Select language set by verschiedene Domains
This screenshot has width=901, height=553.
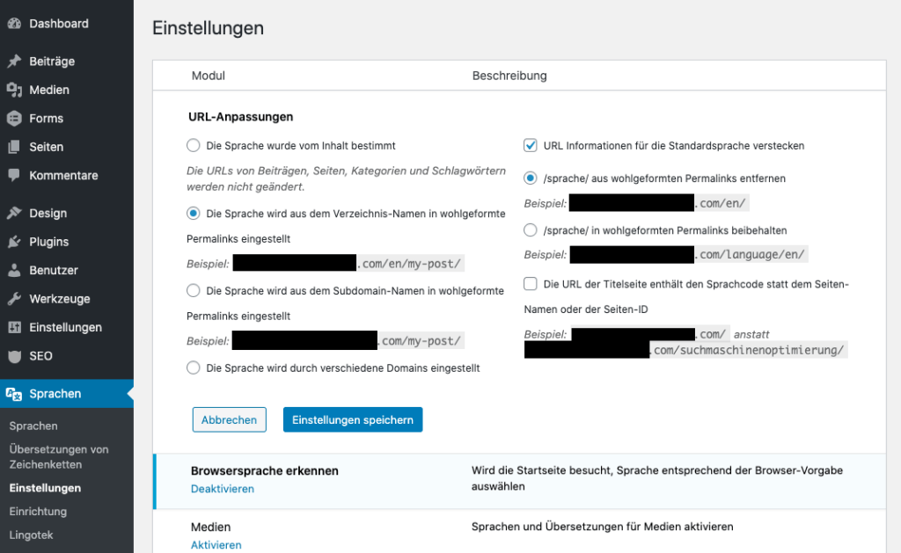point(194,368)
